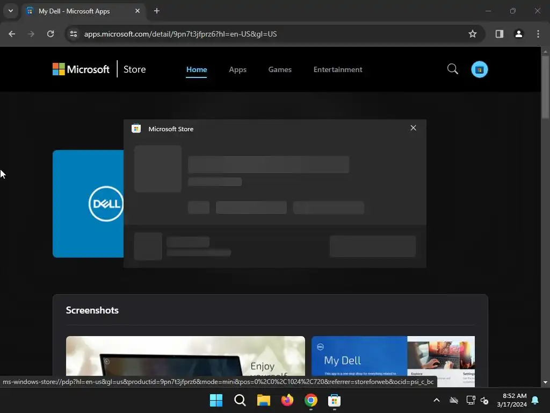Screen dimensions: 550x413
Task: Open Windows taskbar search
Action: tap(240, 400)
